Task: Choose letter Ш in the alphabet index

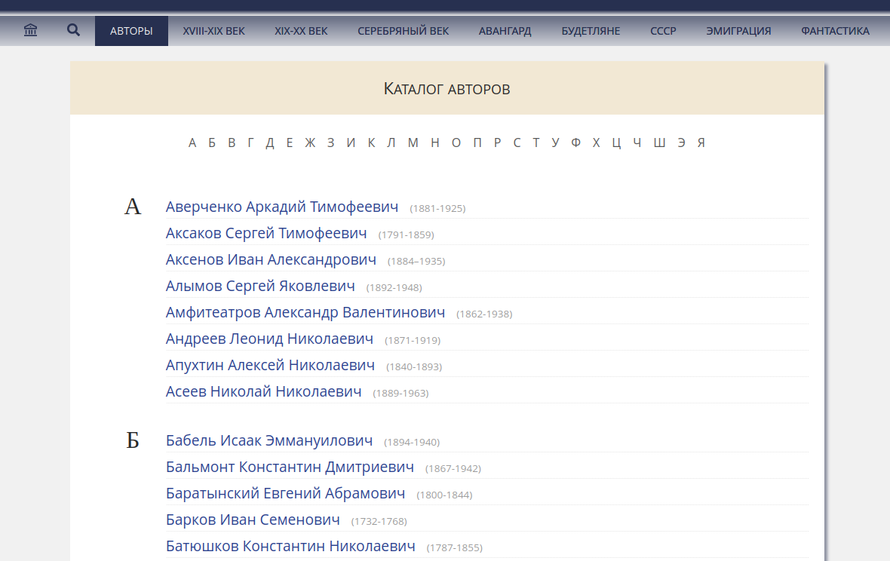Action: [x=659, y=143]
